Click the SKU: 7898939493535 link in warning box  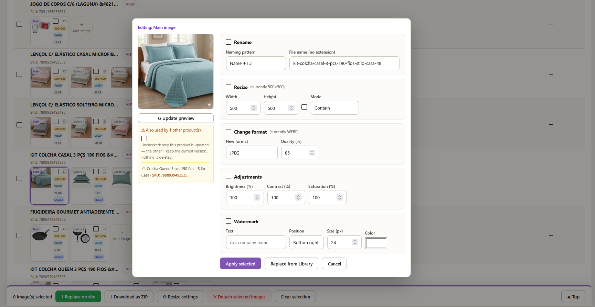[x=170, y=175]
